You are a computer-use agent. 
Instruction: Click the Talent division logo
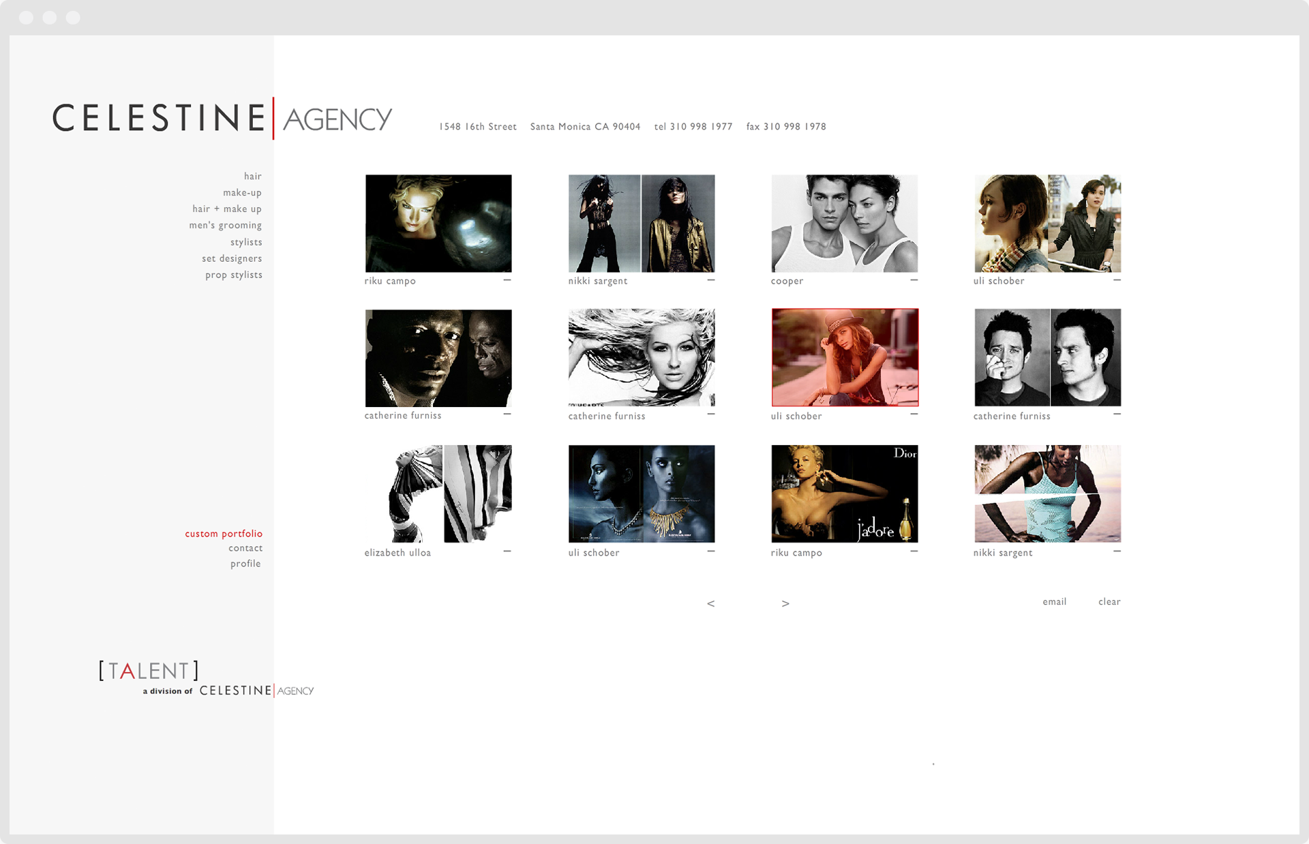pyautogui.click(x=149, y=671)
